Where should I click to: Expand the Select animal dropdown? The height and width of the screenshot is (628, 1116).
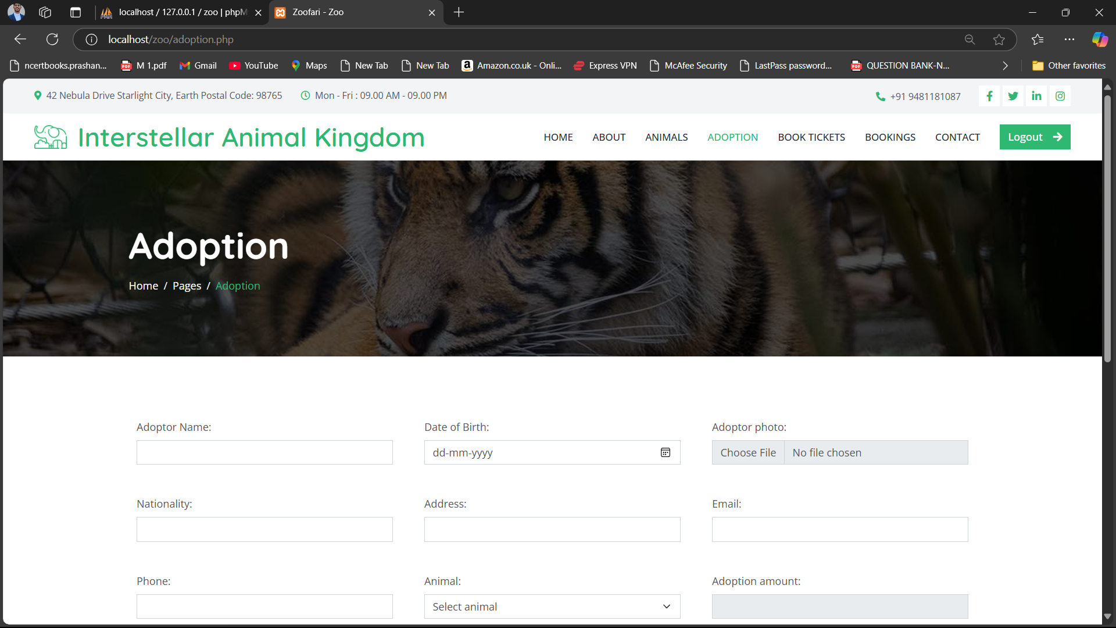pos(552,606)
